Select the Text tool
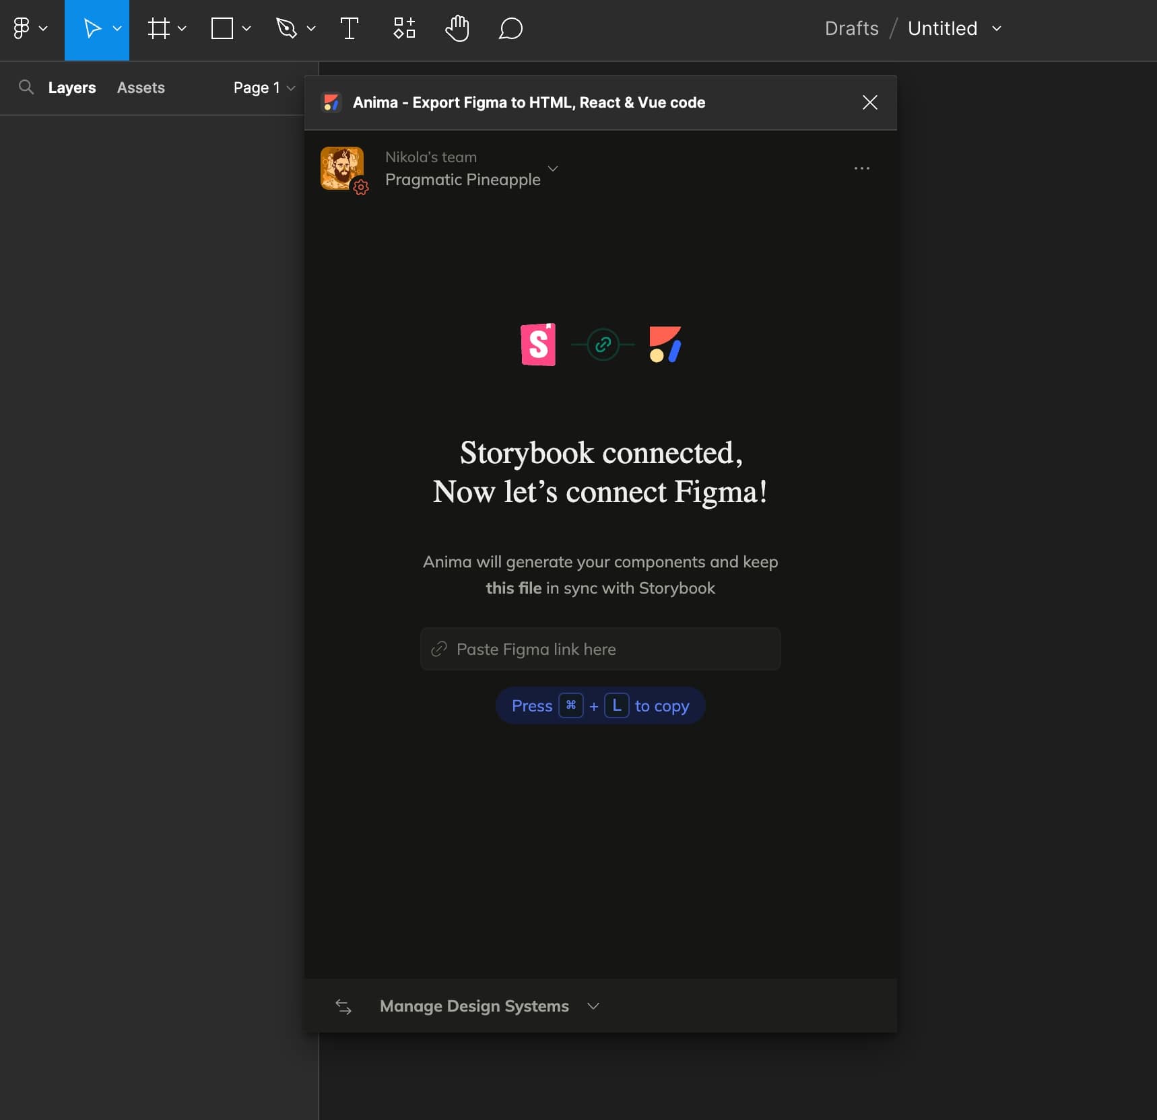1157x1120 pixels. click(349, 28)
